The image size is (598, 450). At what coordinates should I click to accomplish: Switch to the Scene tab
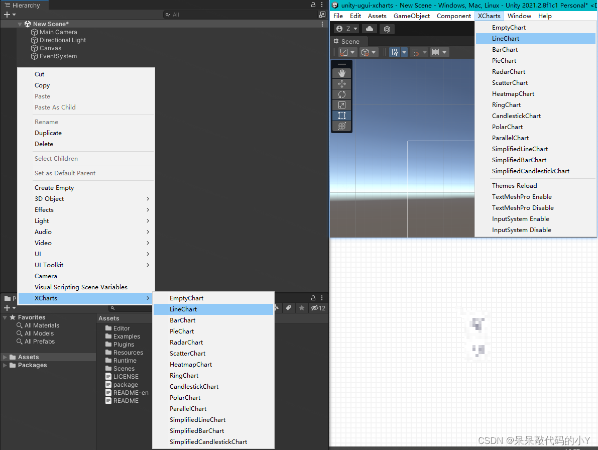click(346, 41)
